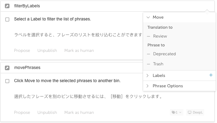The width and height of the screenshot is (217, 123).
Task: Open the labels dropdown arrow next to tag count
Action: (x=180, y=112)
